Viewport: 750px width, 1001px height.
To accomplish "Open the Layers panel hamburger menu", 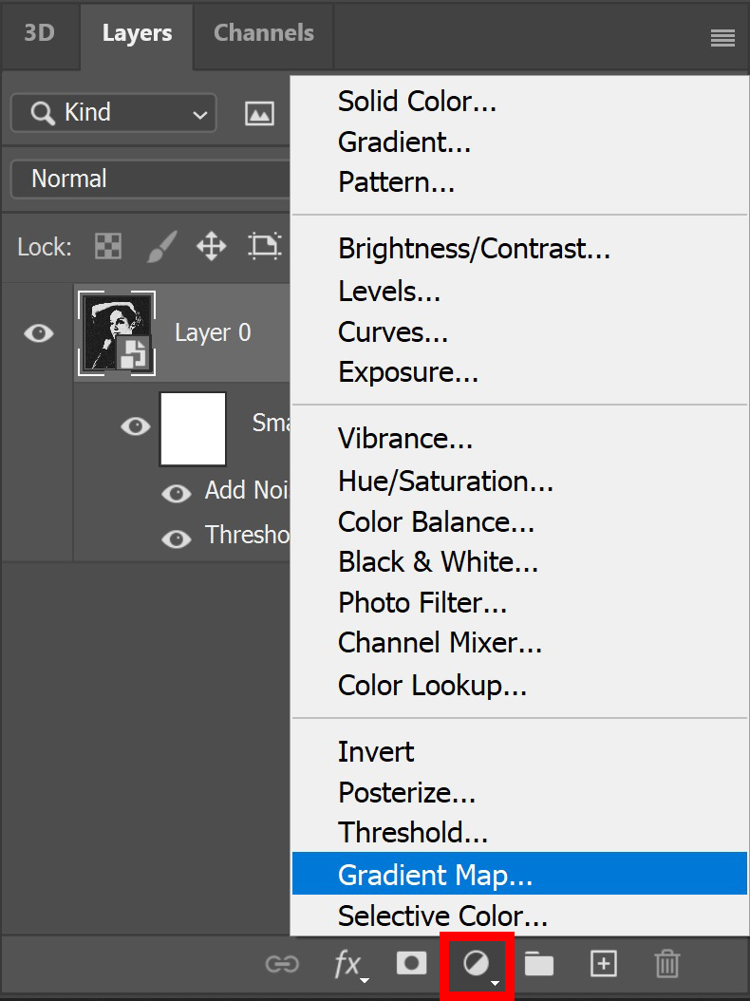I will pos(722,38).
